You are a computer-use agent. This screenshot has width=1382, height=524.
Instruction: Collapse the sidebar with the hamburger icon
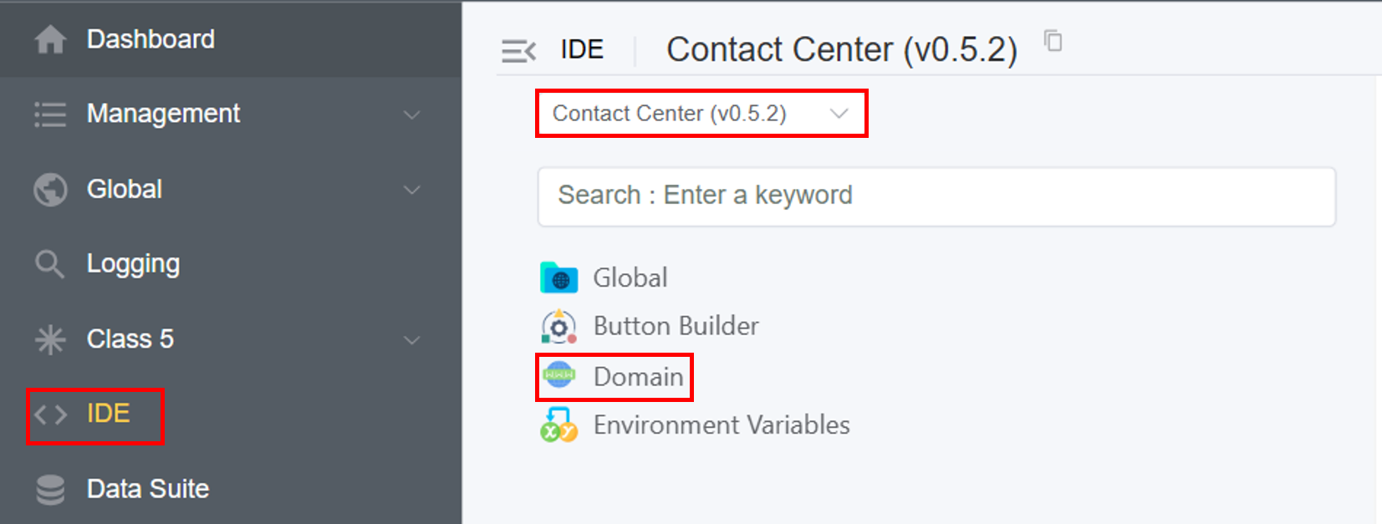pos(518,51)
